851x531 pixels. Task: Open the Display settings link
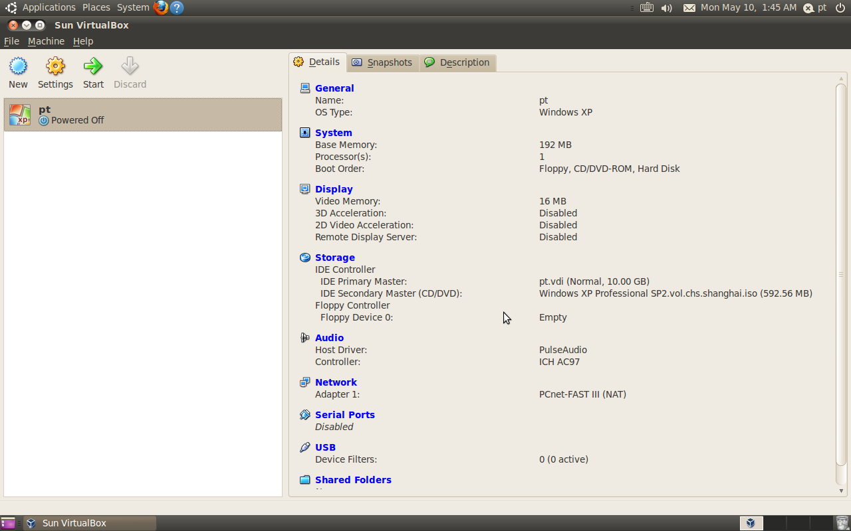point(334,189)
